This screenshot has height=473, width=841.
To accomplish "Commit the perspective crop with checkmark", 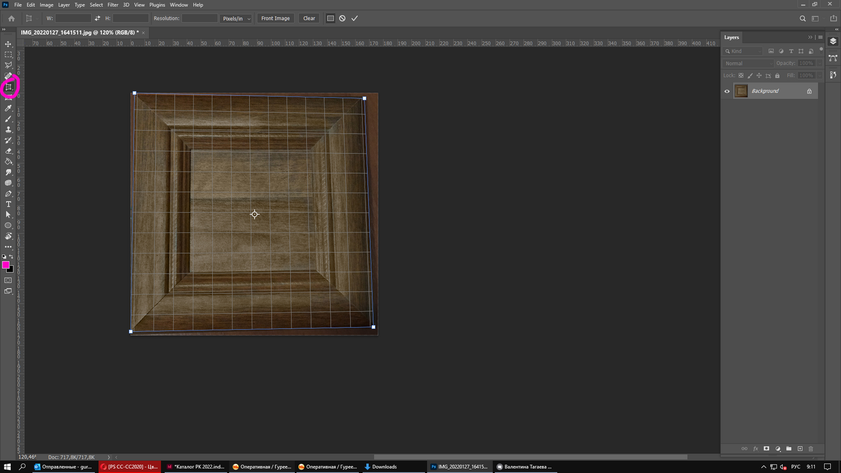I will click(x=354, y=18).
